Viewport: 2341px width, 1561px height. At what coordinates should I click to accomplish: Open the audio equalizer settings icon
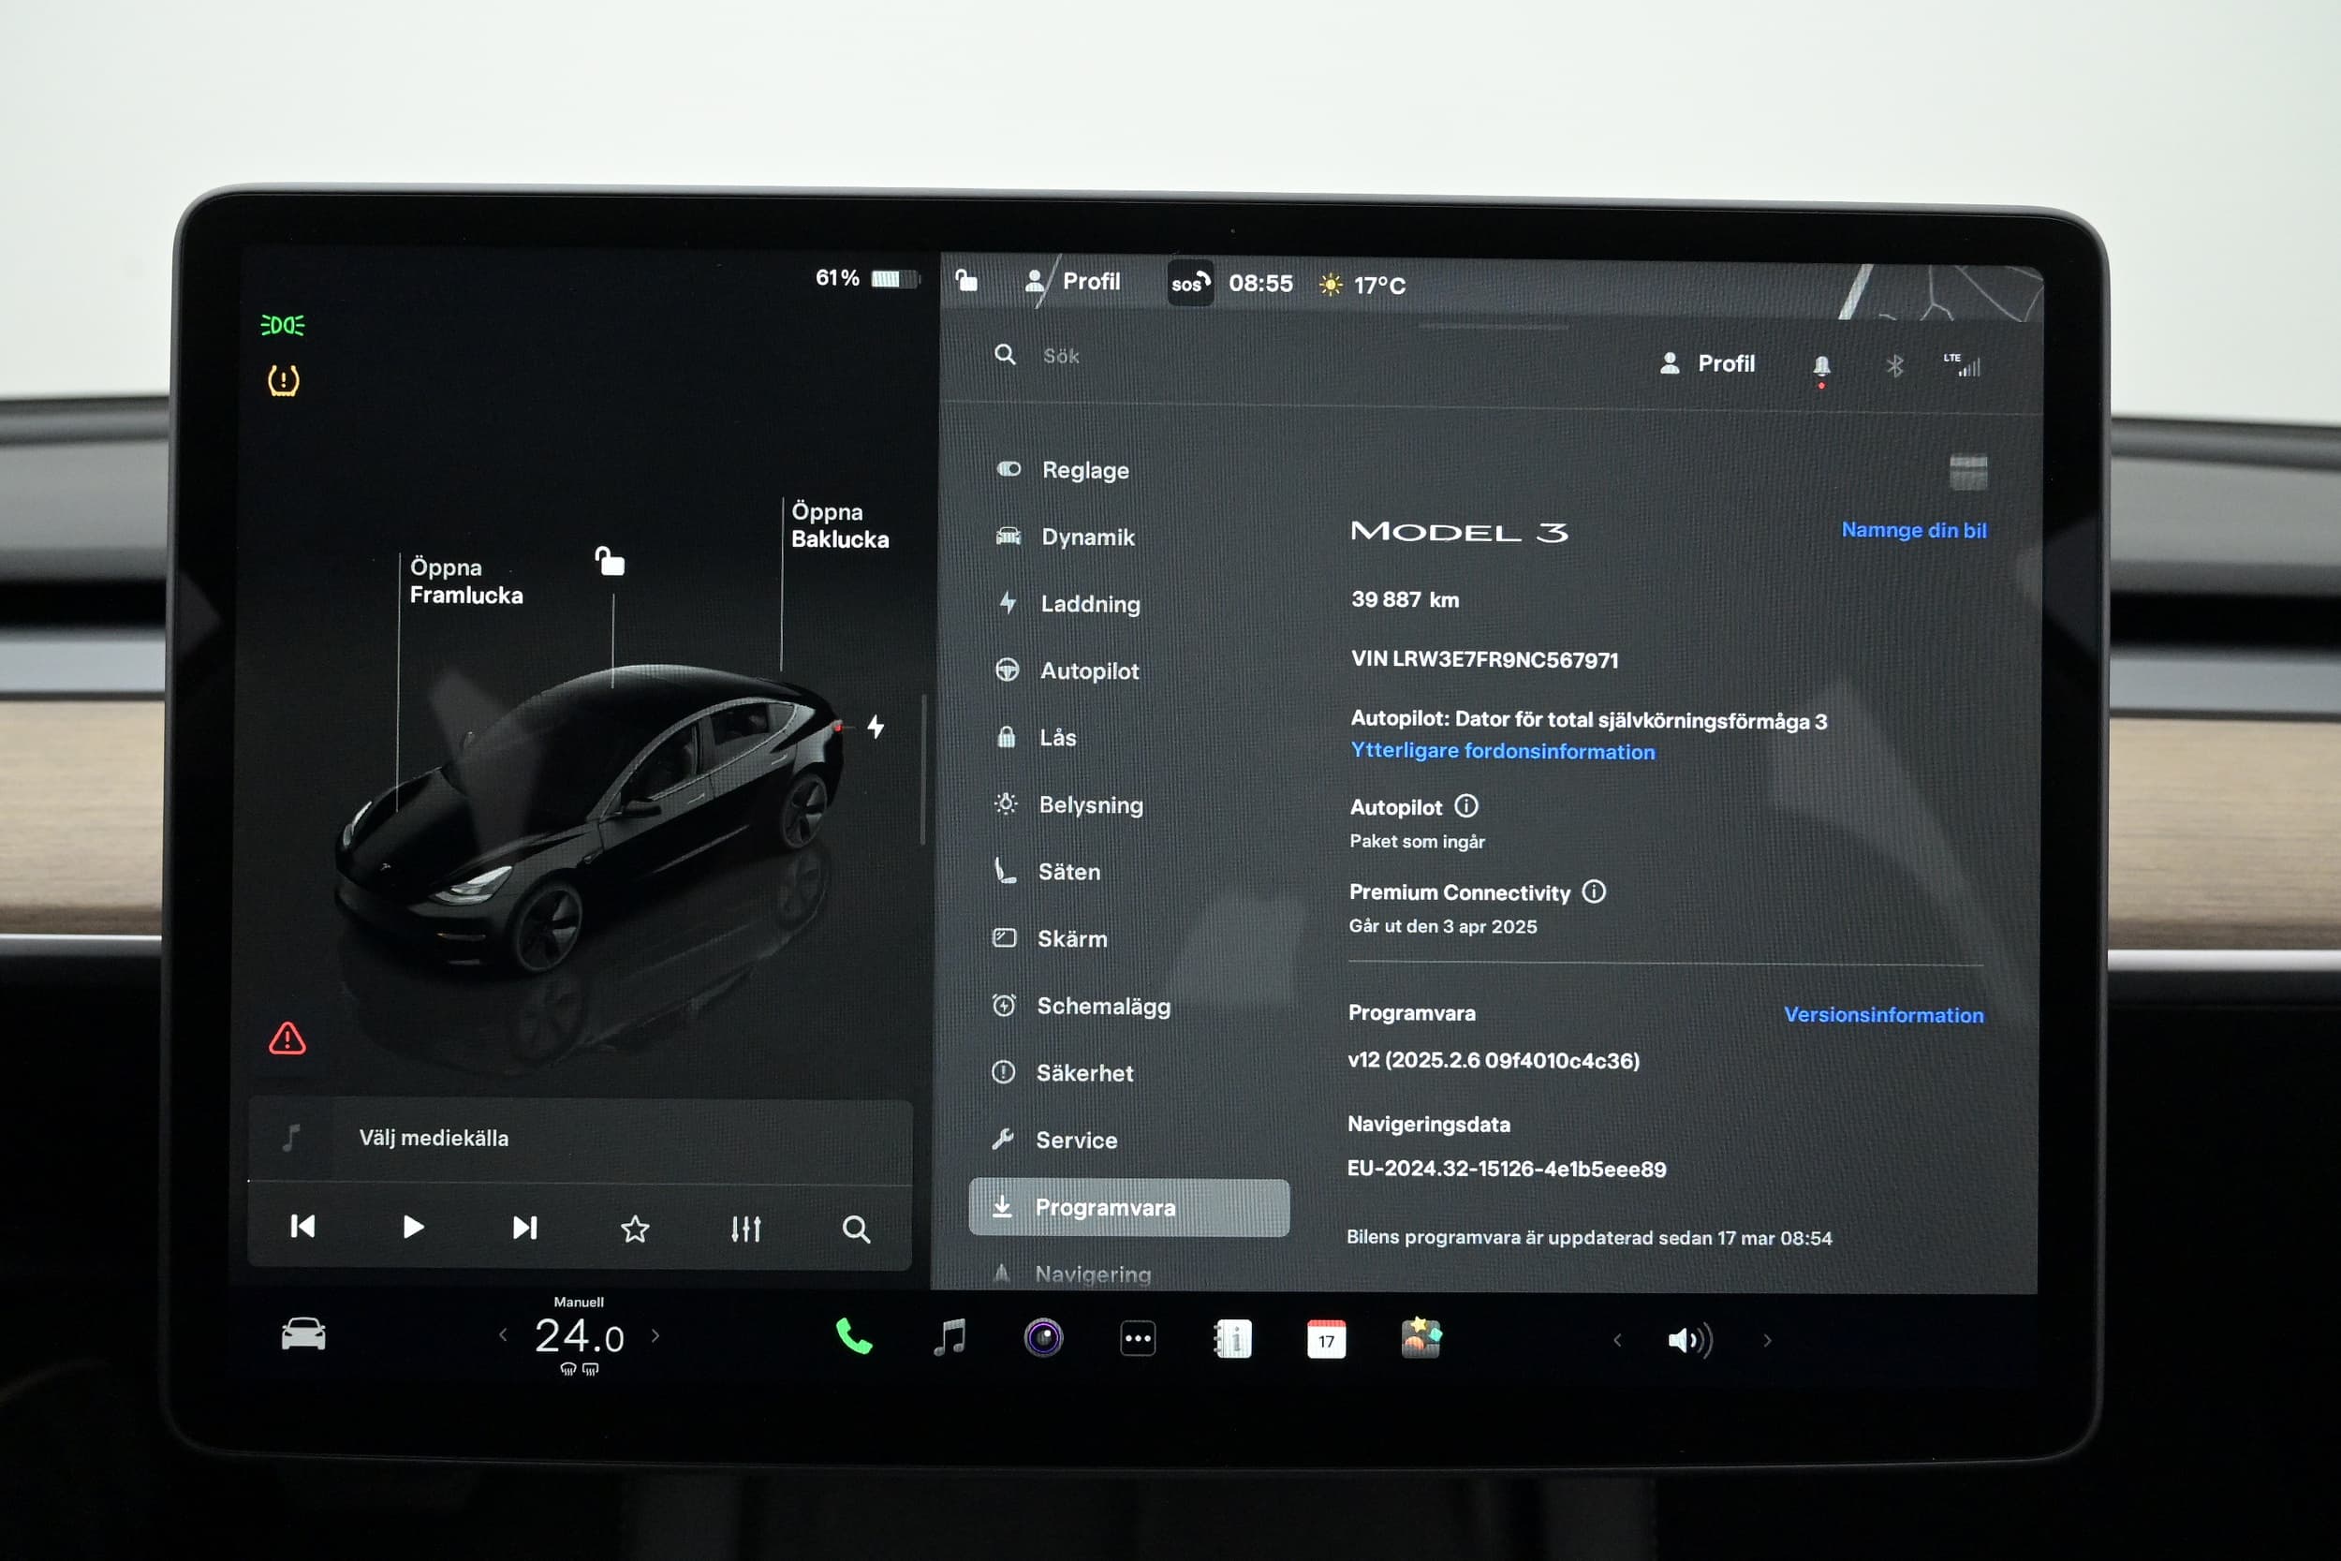point(745,1229)
